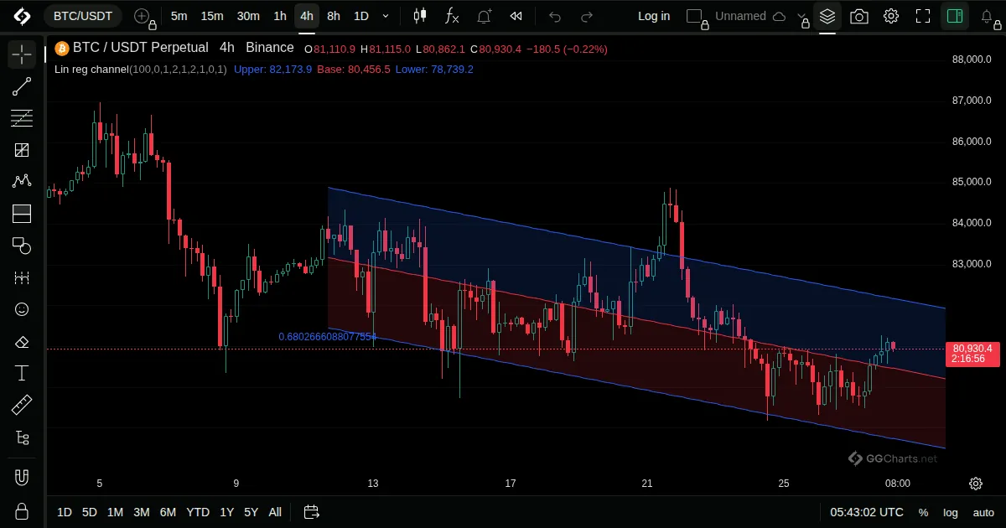
Task: Toggle logarithmic scale
Action: (951, 512)
